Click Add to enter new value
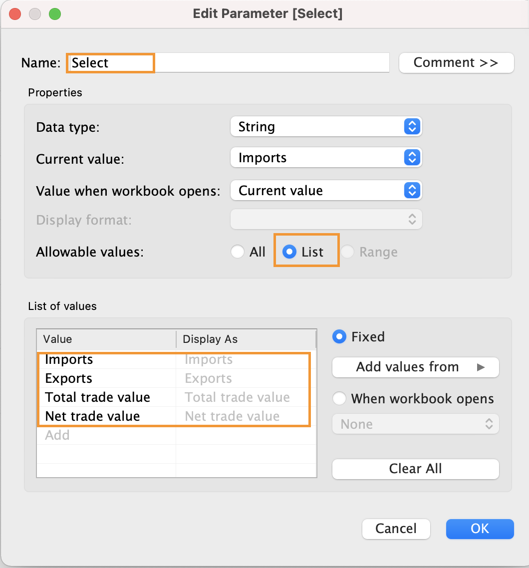The height and width of the screenshot is (568, 529). [x=57, y=435]
